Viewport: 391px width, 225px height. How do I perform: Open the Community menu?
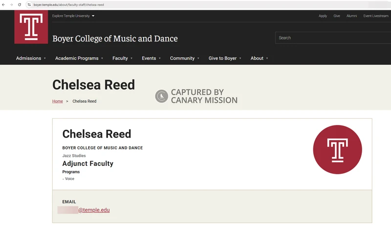click(185, 58)
